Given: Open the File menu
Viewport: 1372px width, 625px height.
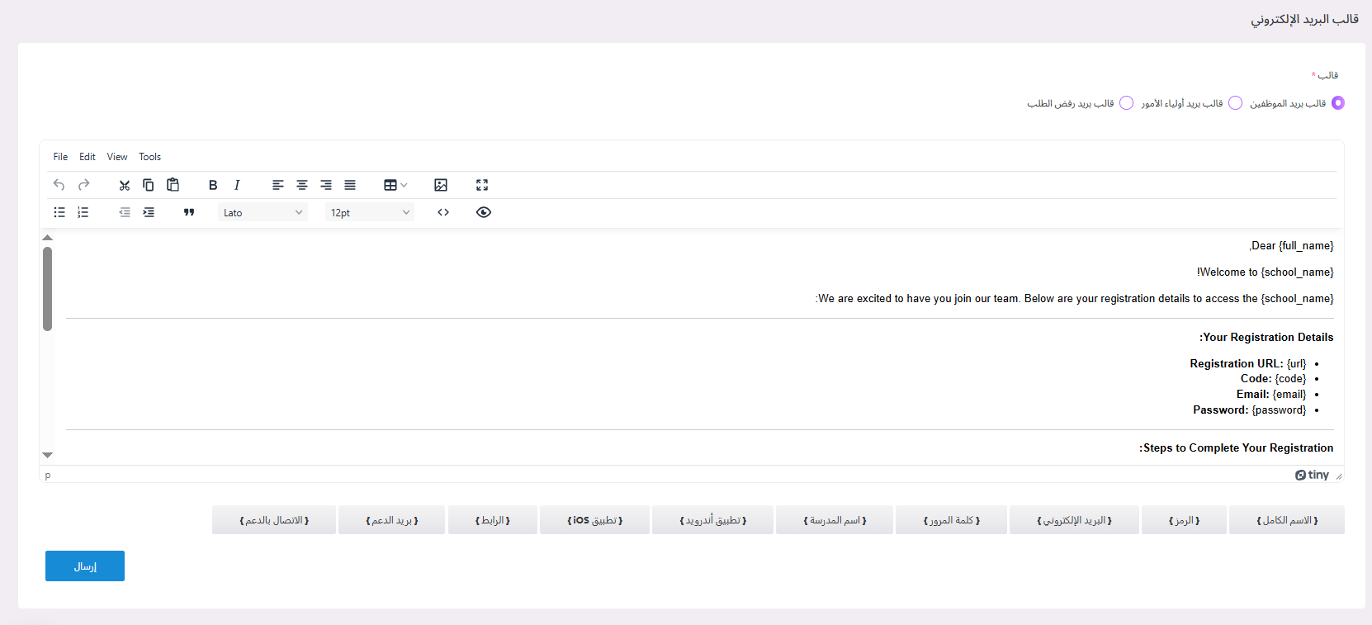Looking at the screenshot, I should [60, 157].
